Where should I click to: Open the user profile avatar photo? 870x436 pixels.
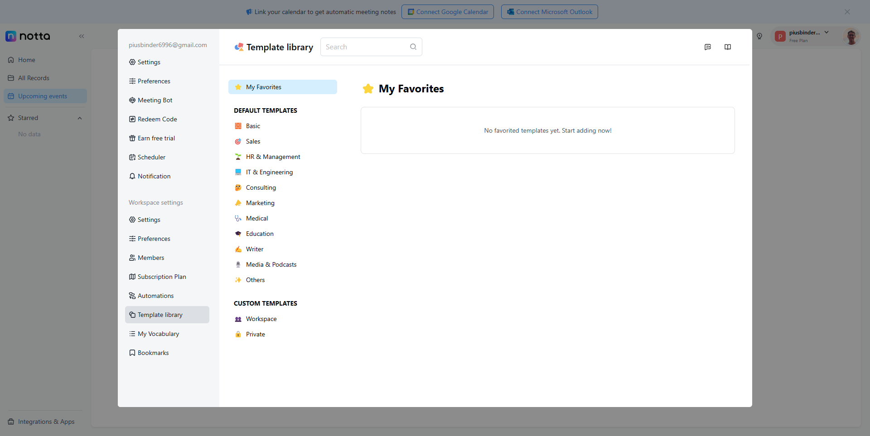[851, 37]
